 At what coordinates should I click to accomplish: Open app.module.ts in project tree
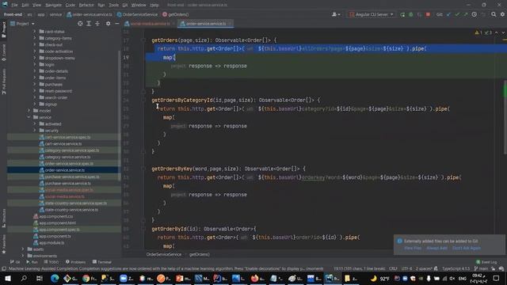(x=51, y=243)
